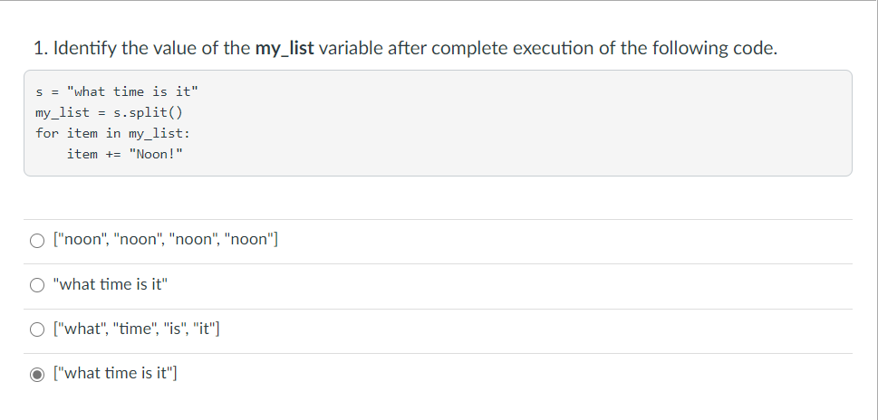Image resolution: width=878 pixels, height=420 pixels.
Task: Select the ["noon", "noon", "noon", "noon"] radio button
Action: point(37,241)
